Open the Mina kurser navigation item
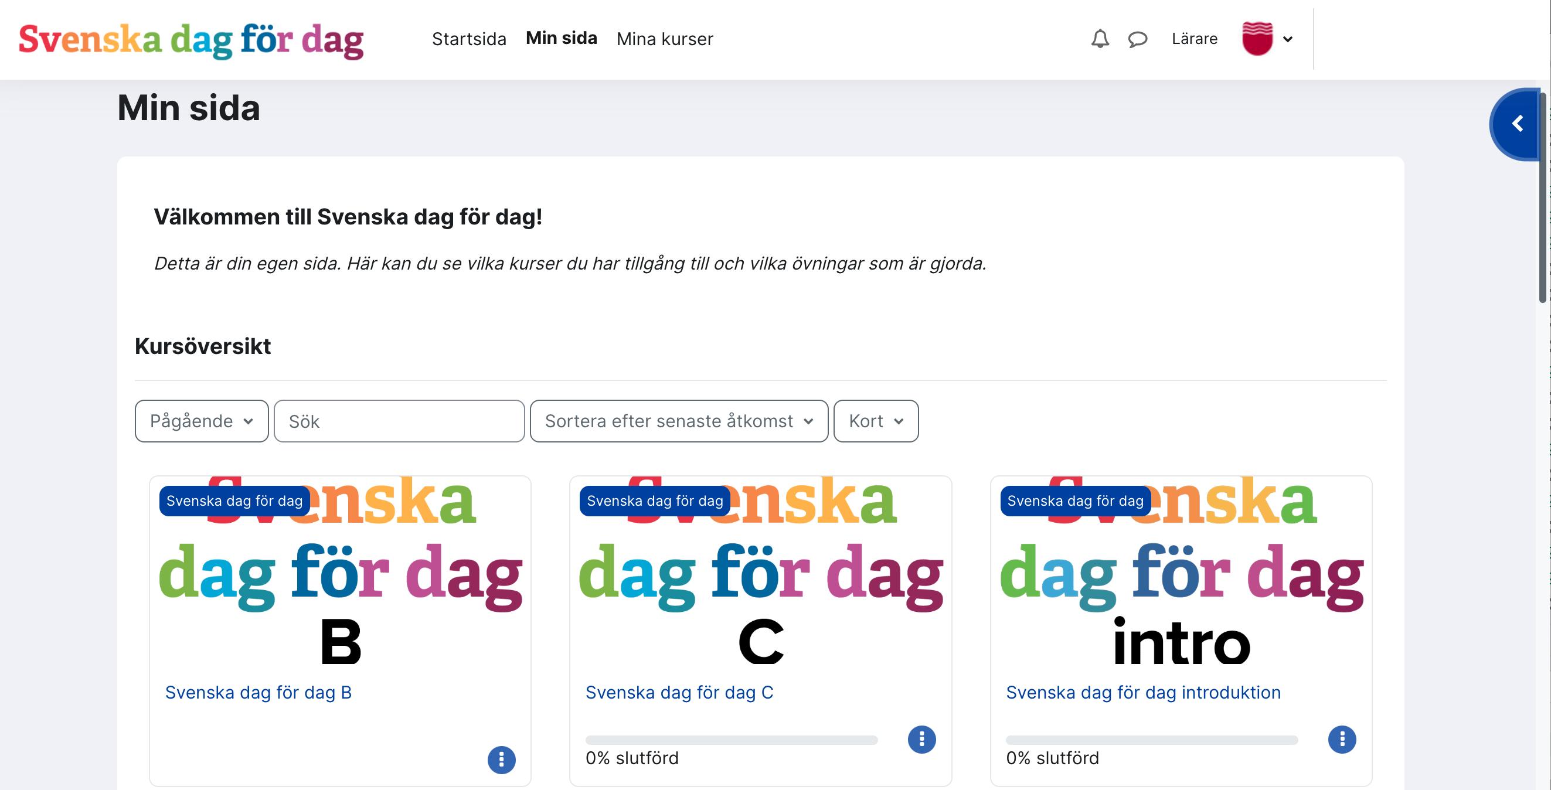Image resolution: width=1551 pixels, height=790 pixels. click(665, 39)
